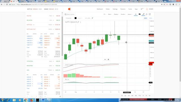Image resolution: width=181 pixels, height=102 pixels.
Task: Open Internet Explorer from the taskbar
Action: click(x=8, y=100)
